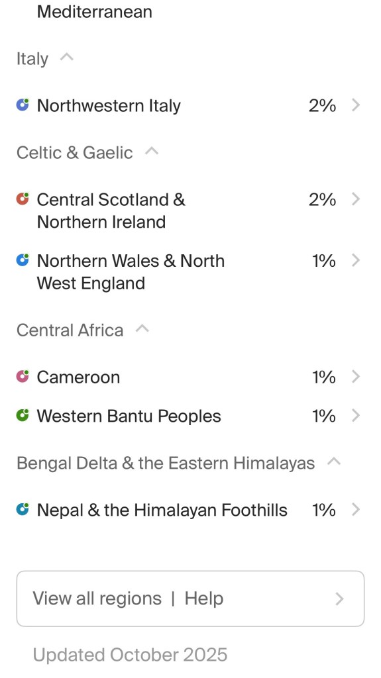Collapse the Celtic & Gaelic section
Image resolution: width=381 pixels, height=678 pixels.
[x=152, y=151]
